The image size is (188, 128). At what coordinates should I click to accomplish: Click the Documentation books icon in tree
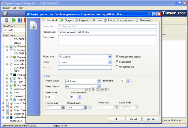point(15,57)
